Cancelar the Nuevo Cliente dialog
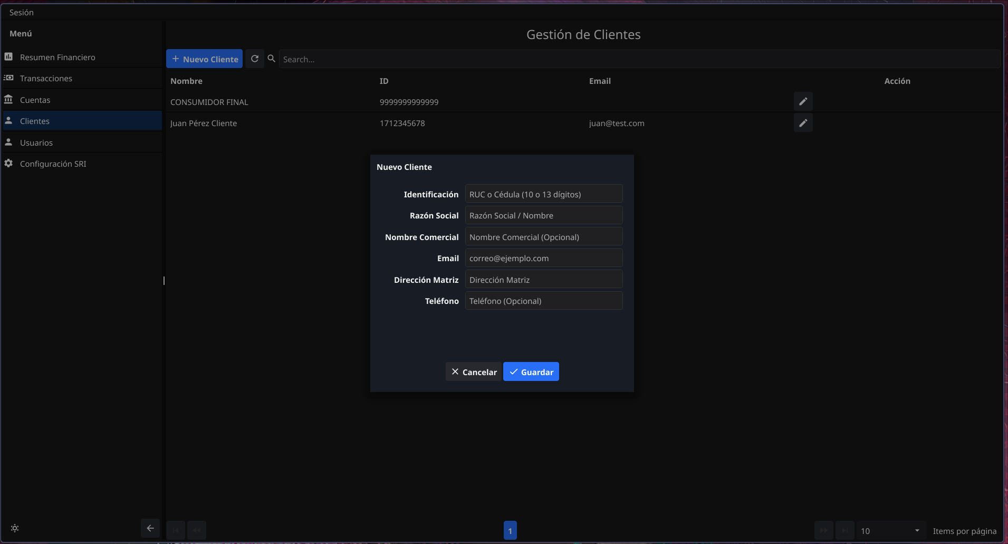The width and height of the screenshot is (1008, 544). tap(473, 371)
